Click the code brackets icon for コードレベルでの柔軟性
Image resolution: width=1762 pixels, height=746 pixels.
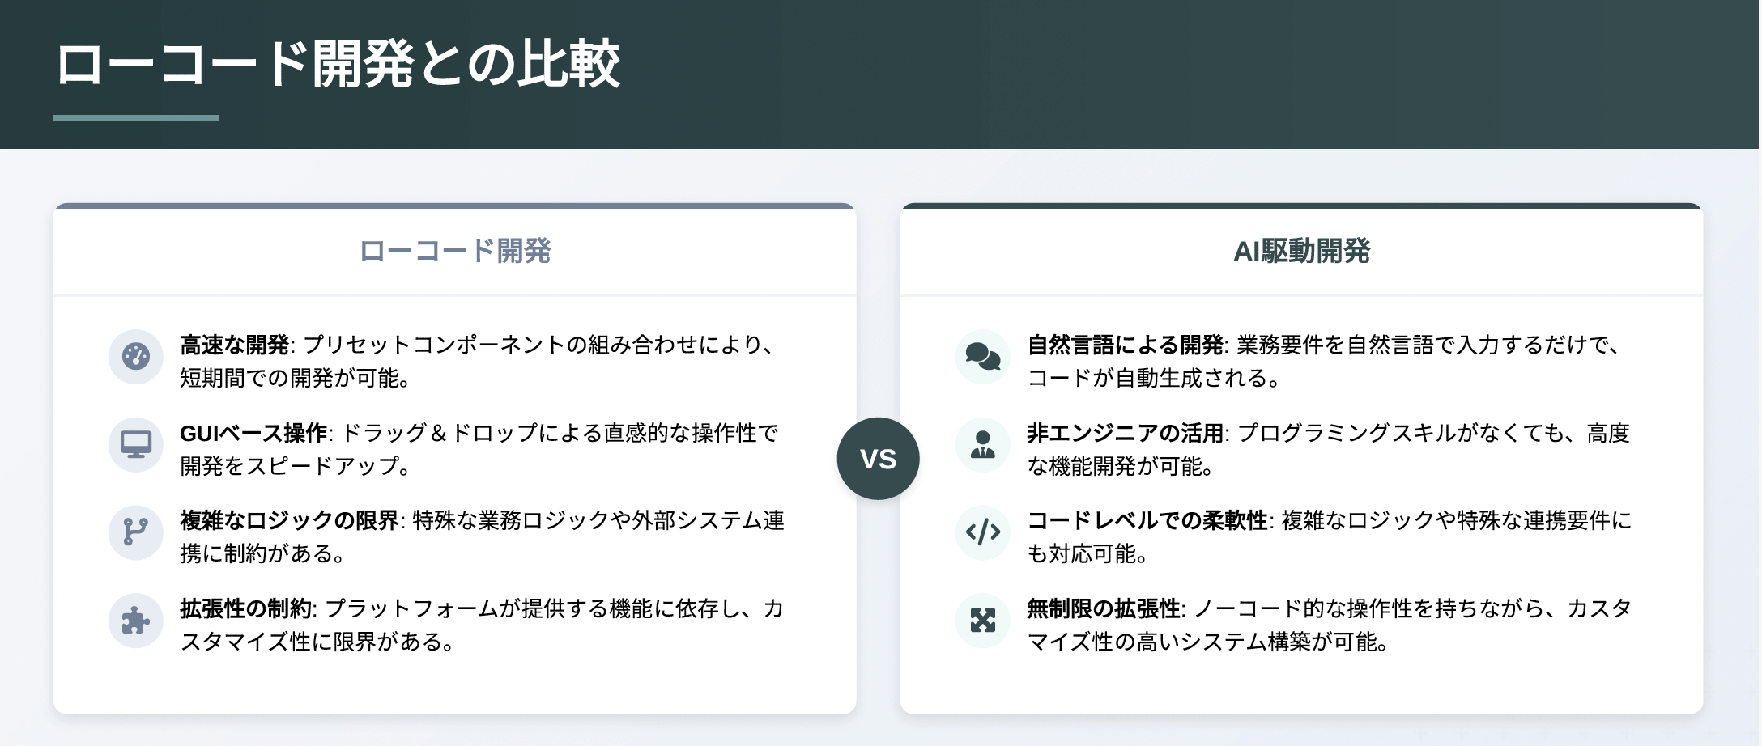pos(983,532)
